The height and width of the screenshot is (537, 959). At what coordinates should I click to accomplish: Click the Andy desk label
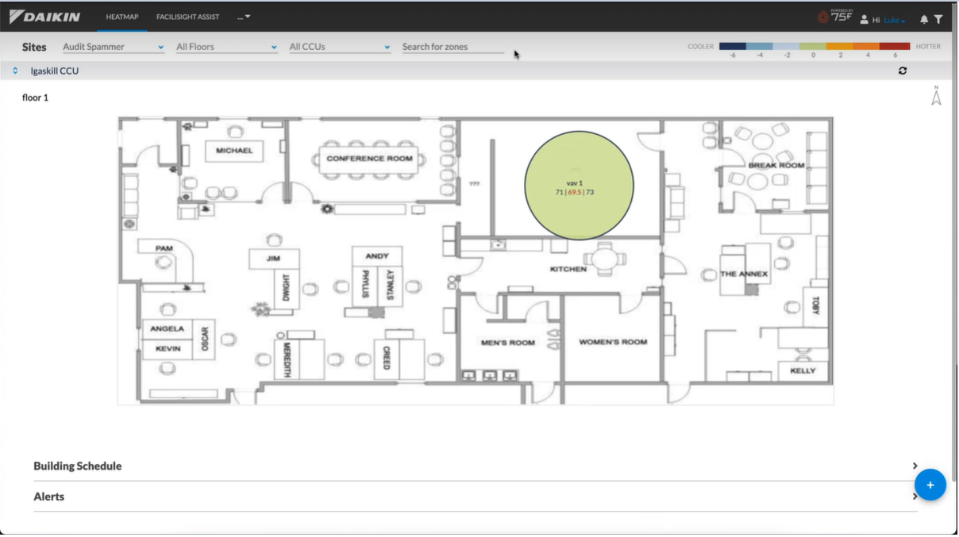377,255
